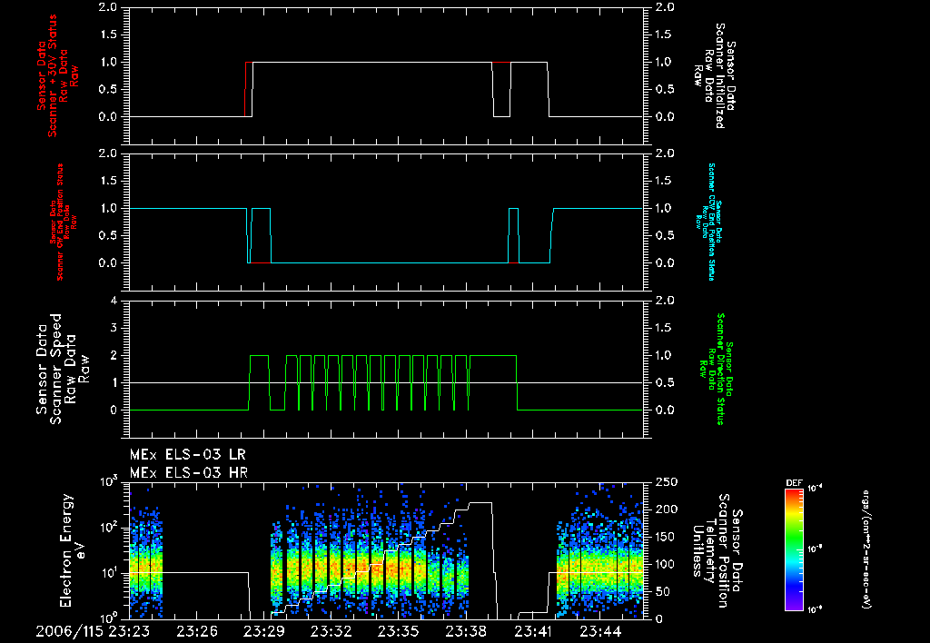The height and width of the screenshot is (643, 930).
Task: Click the '150' scanner position tick label
Action: tap(668, 538)
